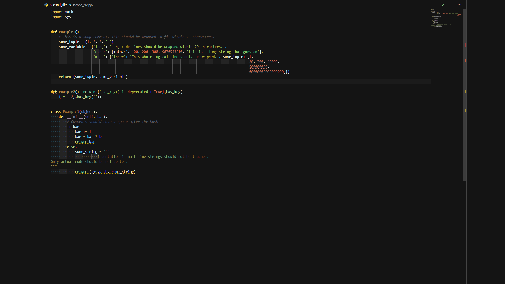Click the Python file icon in breadcrumb
The width and height of the screenshot is (505, 284).
point(46,5)
